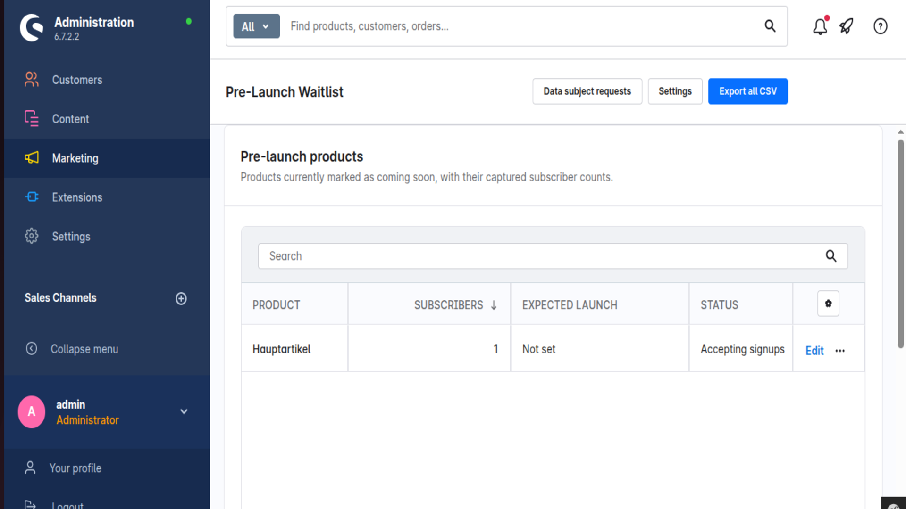Click the online status green dot

[189, 21]
